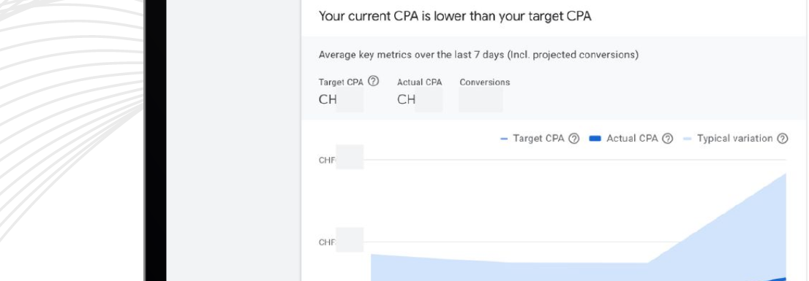This screenshot has width=809, height=281.
Task: Click the current CPA status heading
Action: click(x=454, y=16)
